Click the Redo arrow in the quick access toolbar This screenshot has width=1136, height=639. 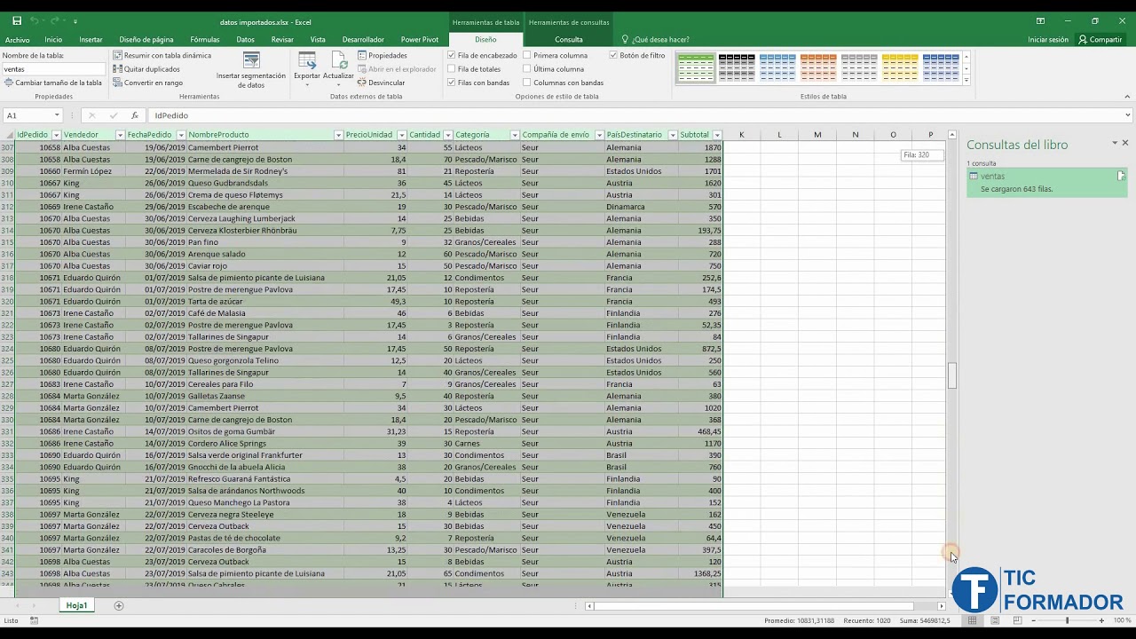pos(54,20)
